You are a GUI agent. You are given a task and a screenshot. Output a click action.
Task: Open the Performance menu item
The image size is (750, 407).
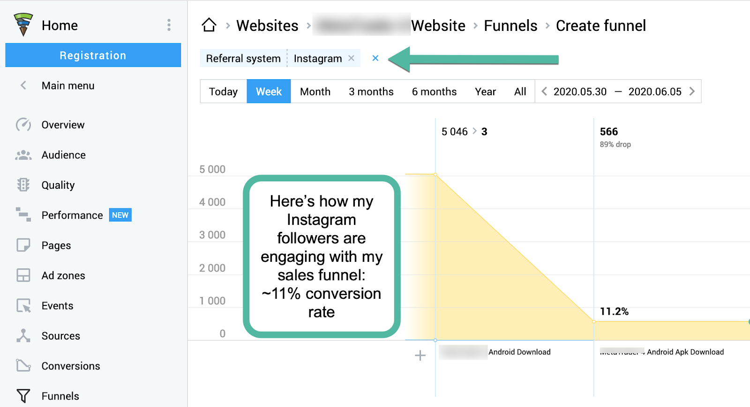72,215
